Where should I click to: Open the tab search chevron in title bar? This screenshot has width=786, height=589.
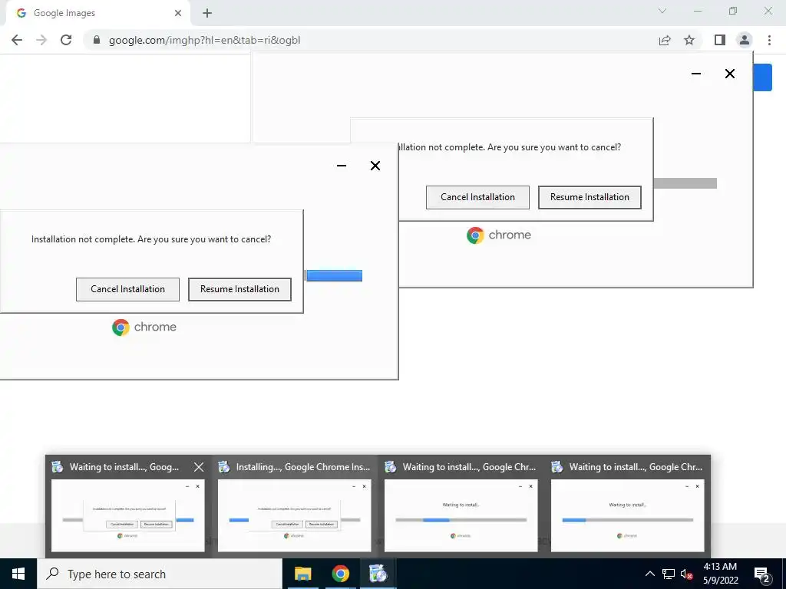[662, 11]
